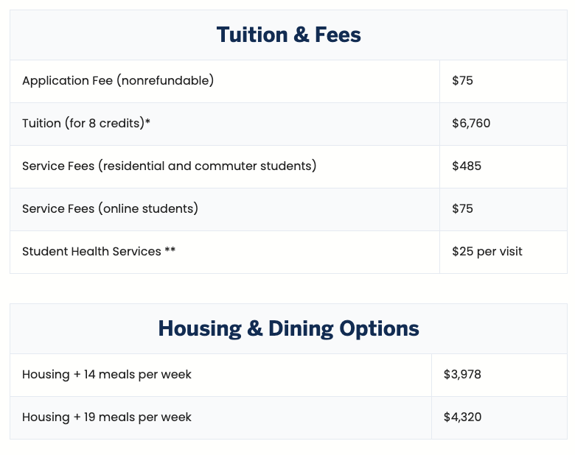Click the $4,320 housing price

pyautogui.click(x=462, y=417)
